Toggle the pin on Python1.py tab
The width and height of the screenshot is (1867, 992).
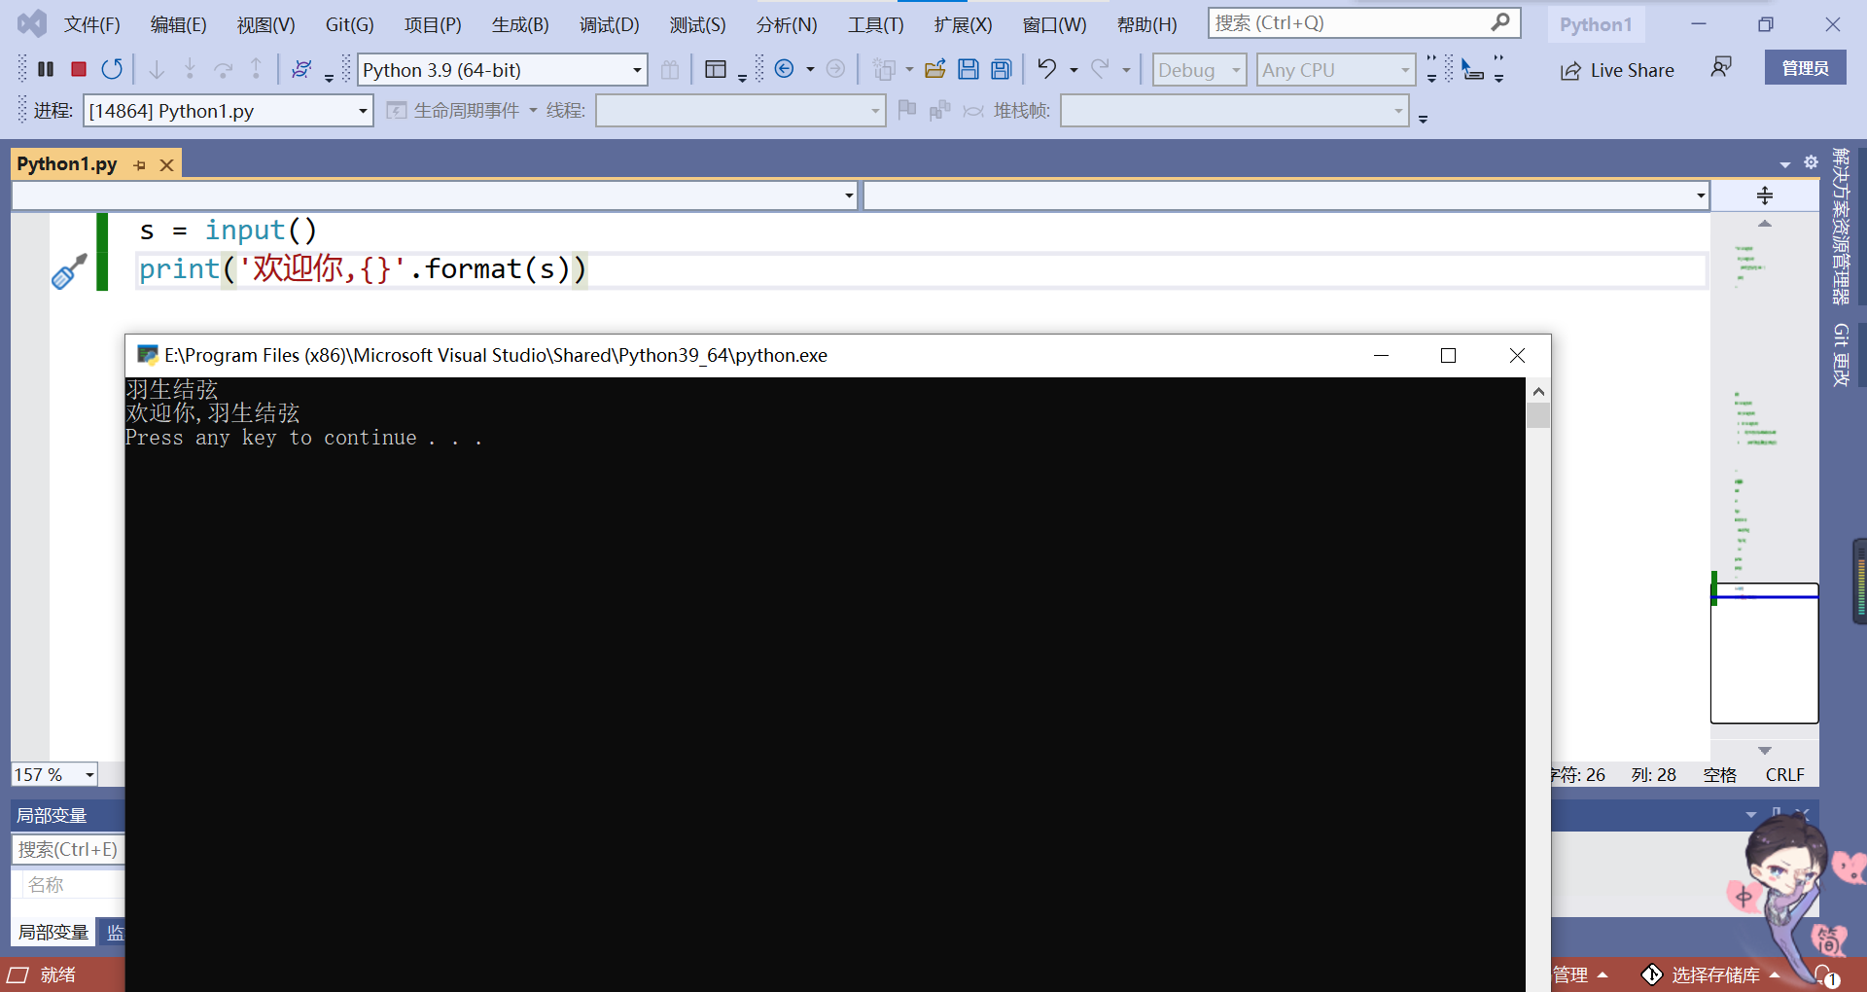tap(140, 163)
